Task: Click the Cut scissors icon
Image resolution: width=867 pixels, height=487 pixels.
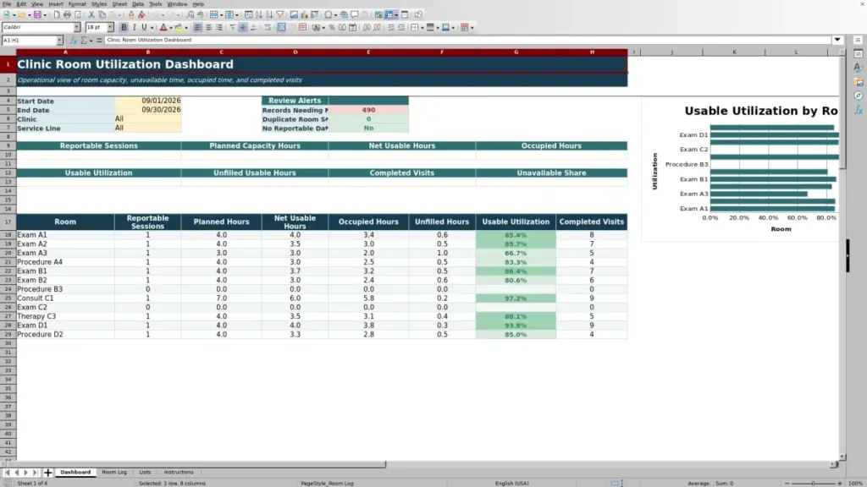Action: 91,15
